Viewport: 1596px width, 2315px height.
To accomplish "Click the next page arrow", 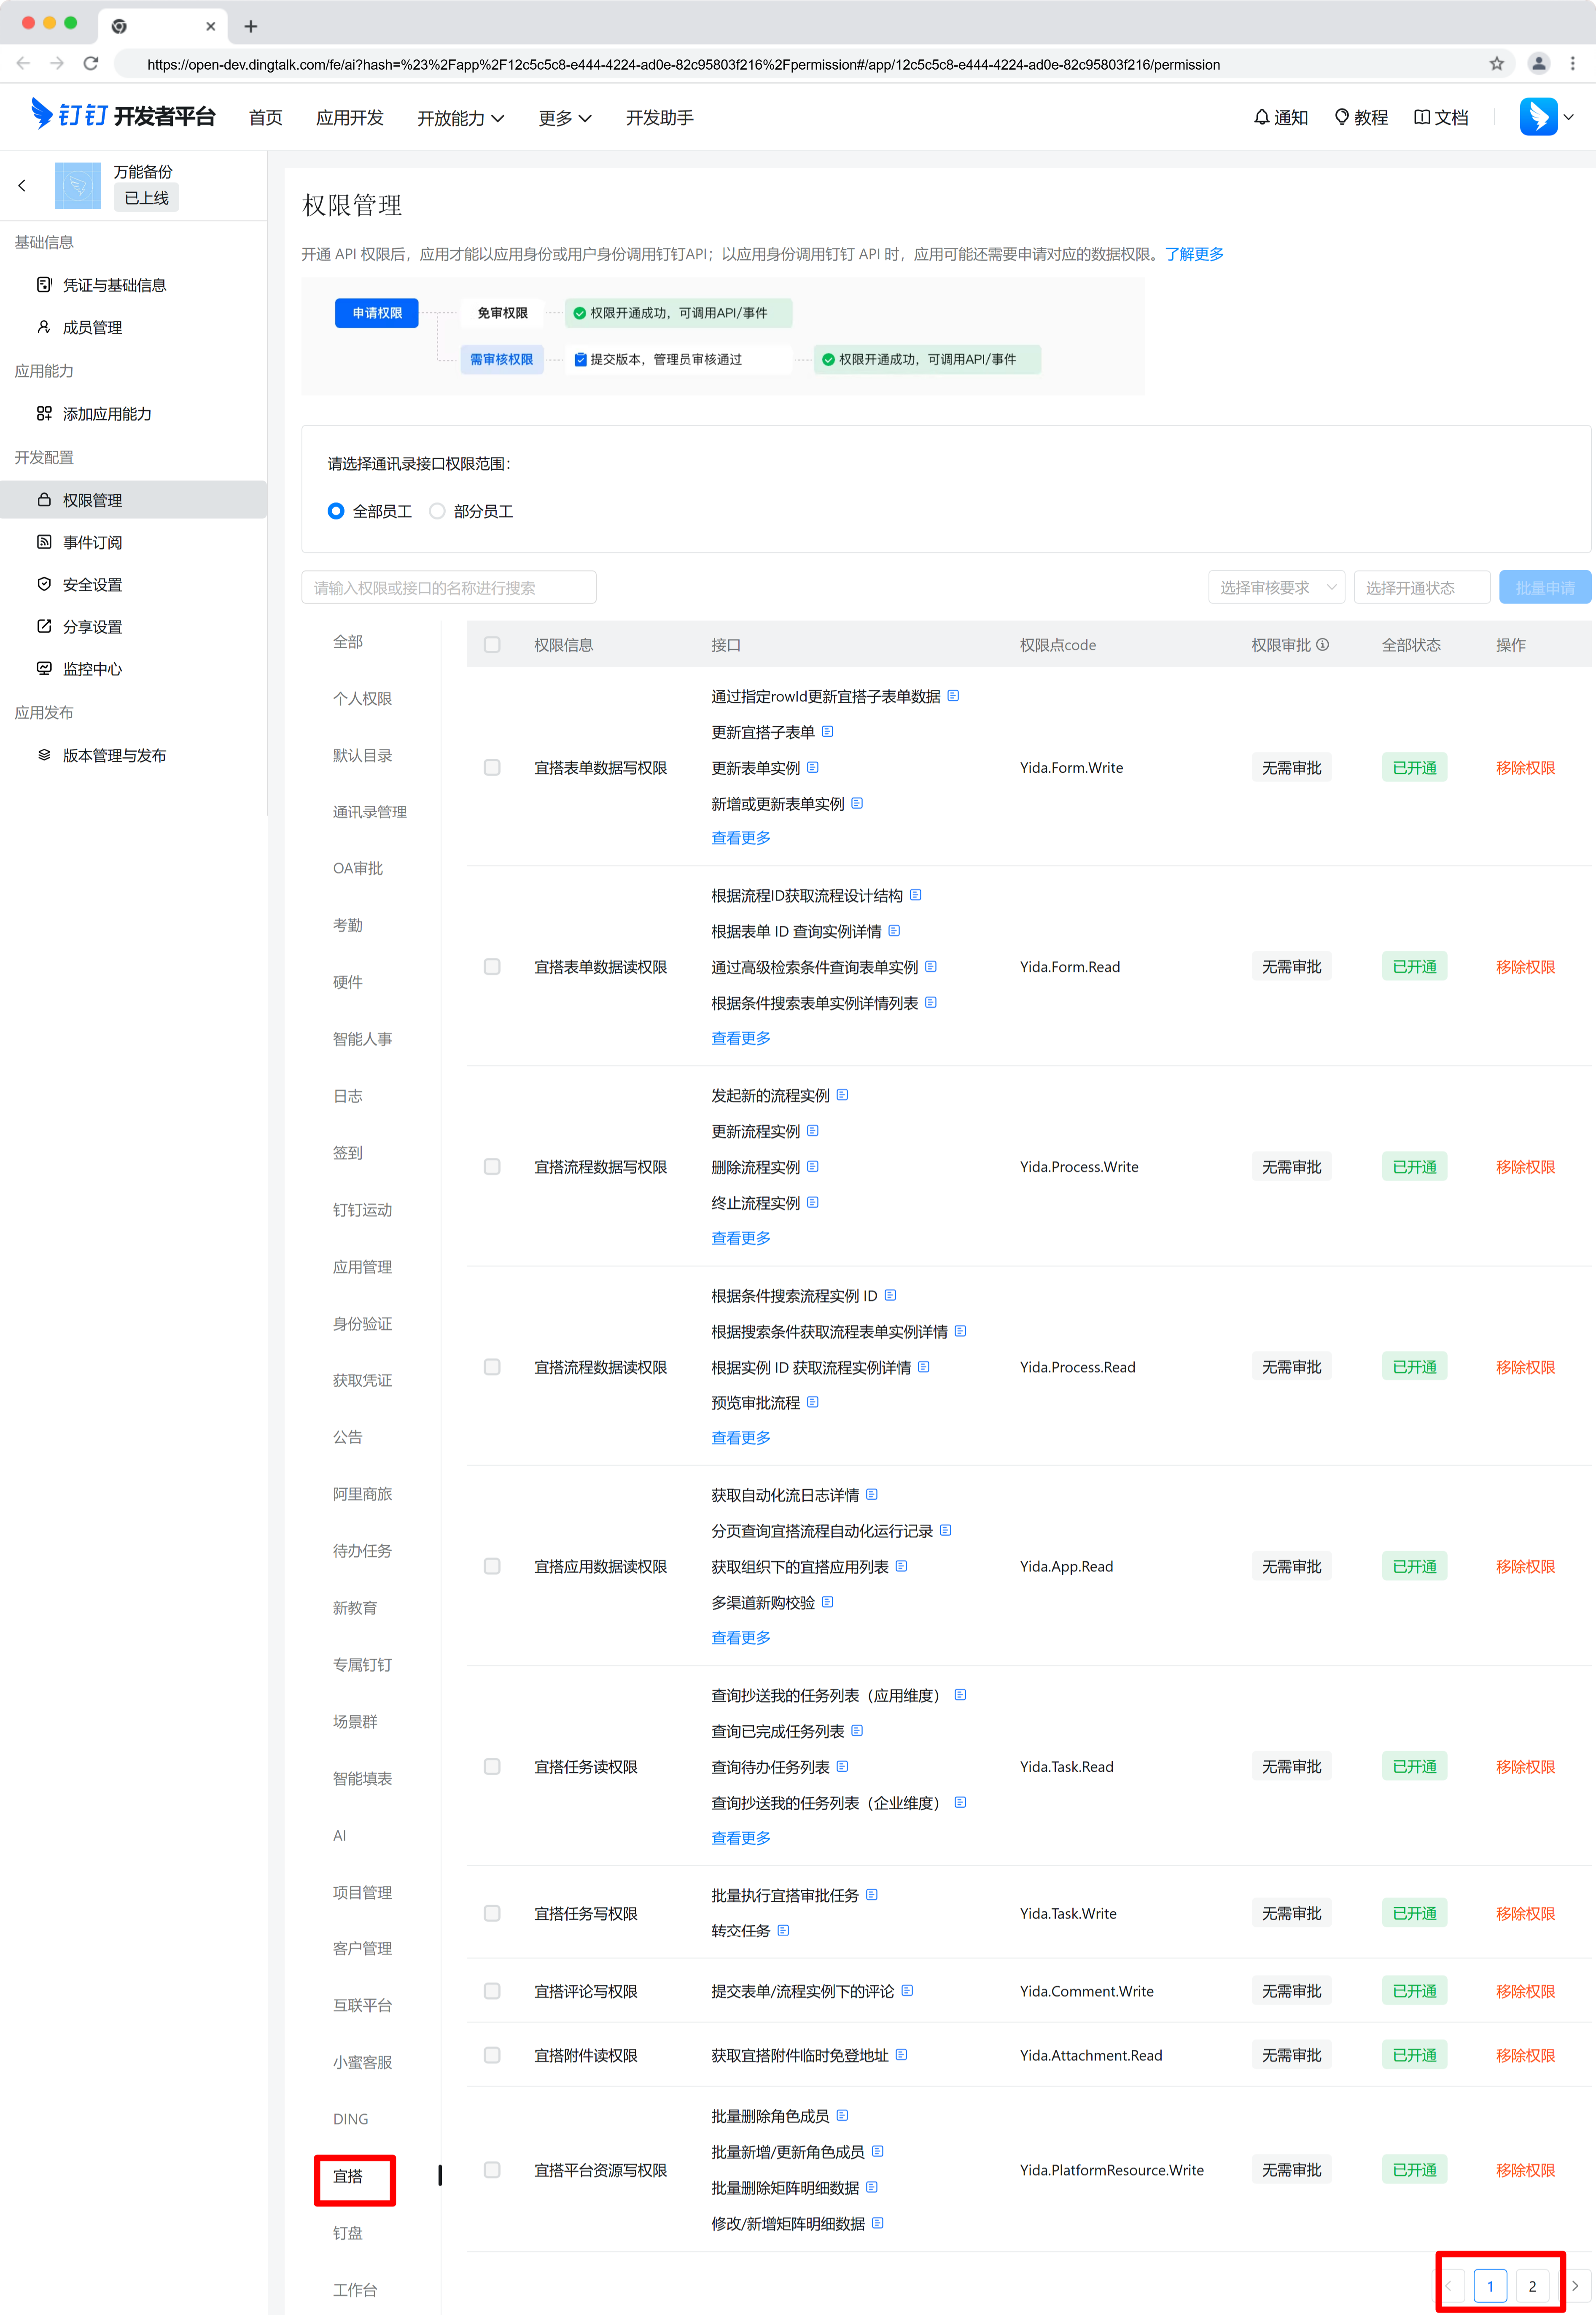I will pos(1574,2286).
